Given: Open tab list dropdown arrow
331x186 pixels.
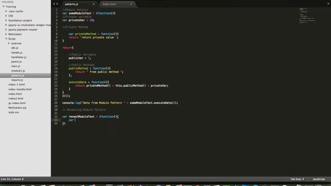Looking at the screenshot, I should coord(328,4).
